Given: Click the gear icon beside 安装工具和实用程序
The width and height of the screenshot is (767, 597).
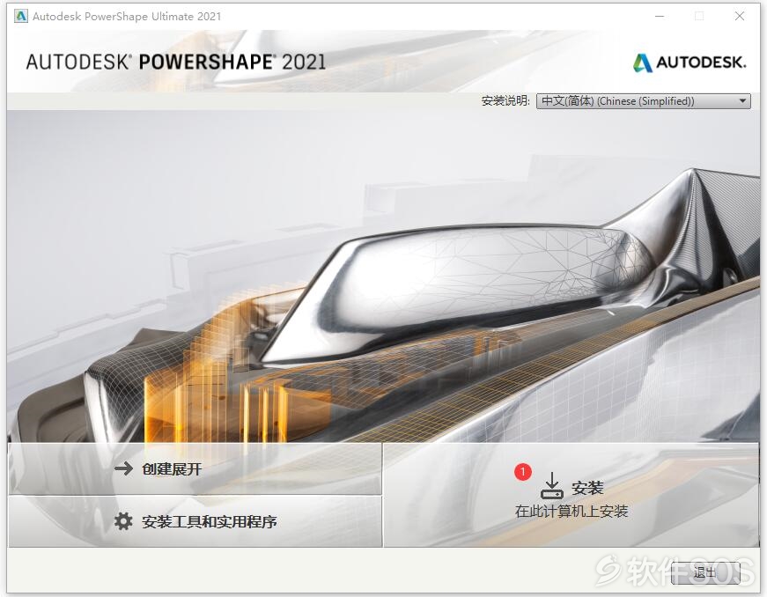Looking at the screenshot, I should pyautogui.click(x=123, y=521).
